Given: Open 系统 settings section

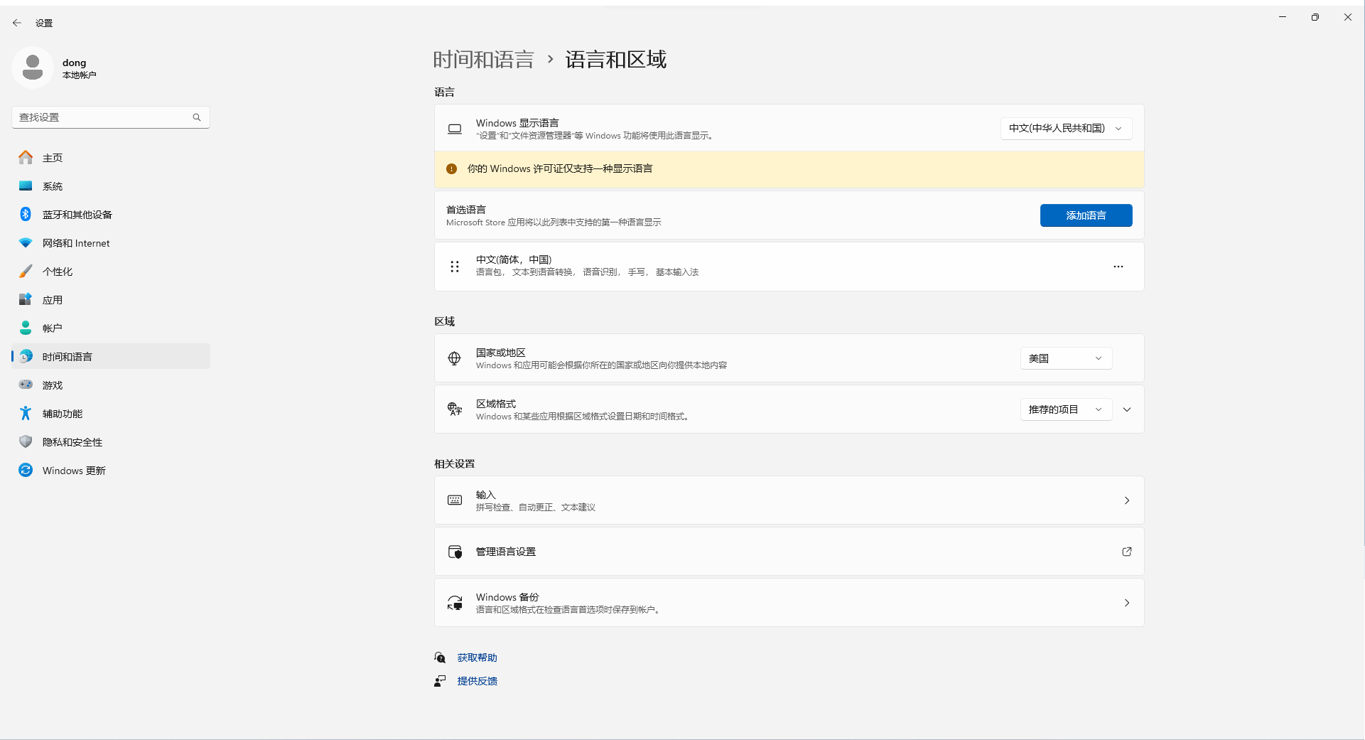Looking at the screenshot, I should (111, 186).
